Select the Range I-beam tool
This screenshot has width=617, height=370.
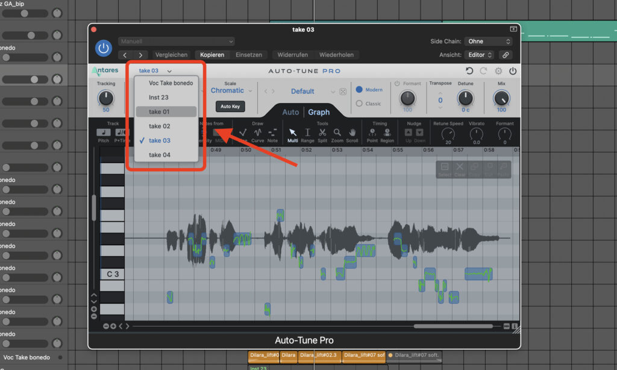pos(307,133)
